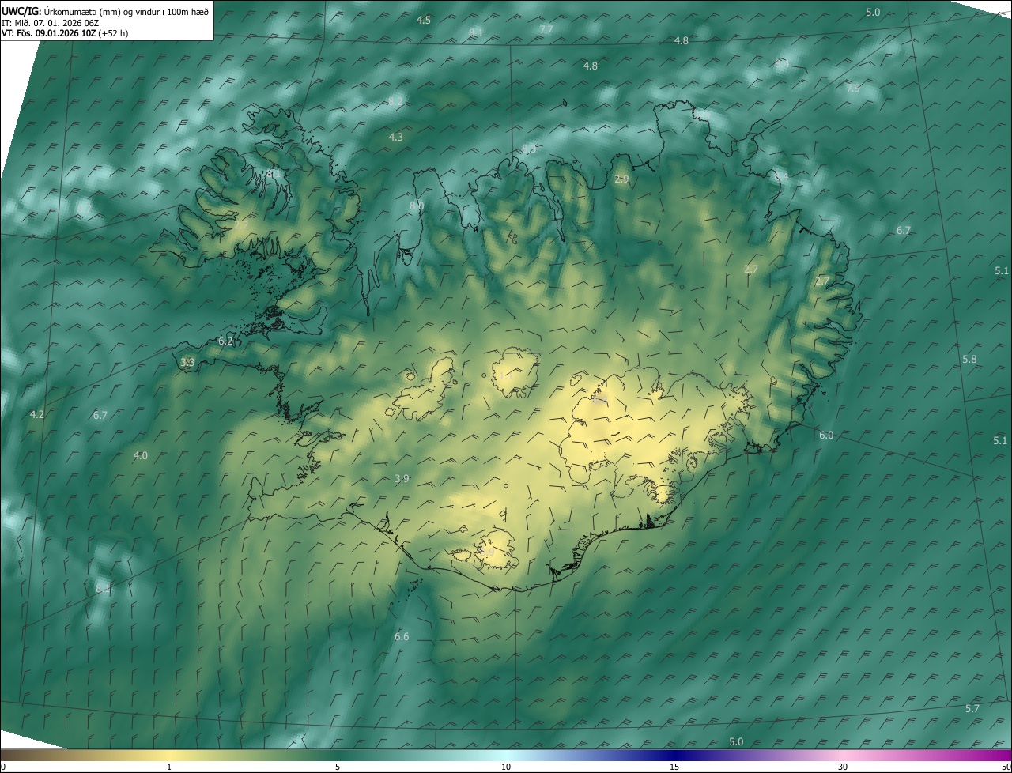The width and height of the screenshot is (1012, 773).
Task: Click the 8.0 value label
Action: coord(416,206)
